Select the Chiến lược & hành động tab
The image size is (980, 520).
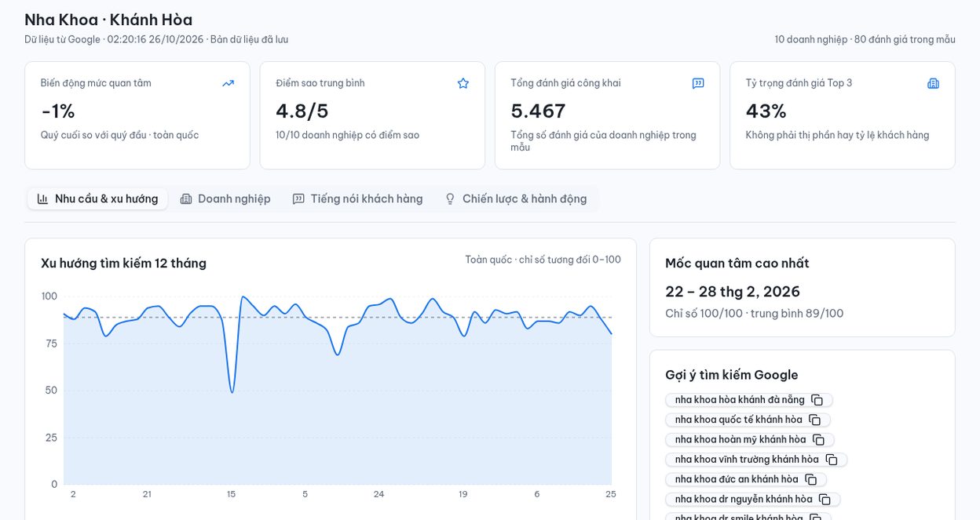pos(516,199)
